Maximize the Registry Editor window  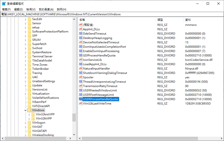[x=208, y=4]
